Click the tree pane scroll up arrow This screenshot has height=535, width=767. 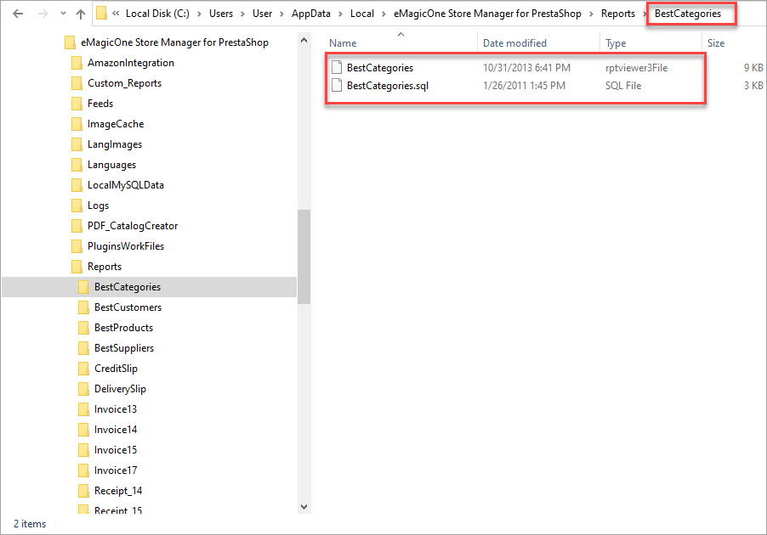point(304,40)
